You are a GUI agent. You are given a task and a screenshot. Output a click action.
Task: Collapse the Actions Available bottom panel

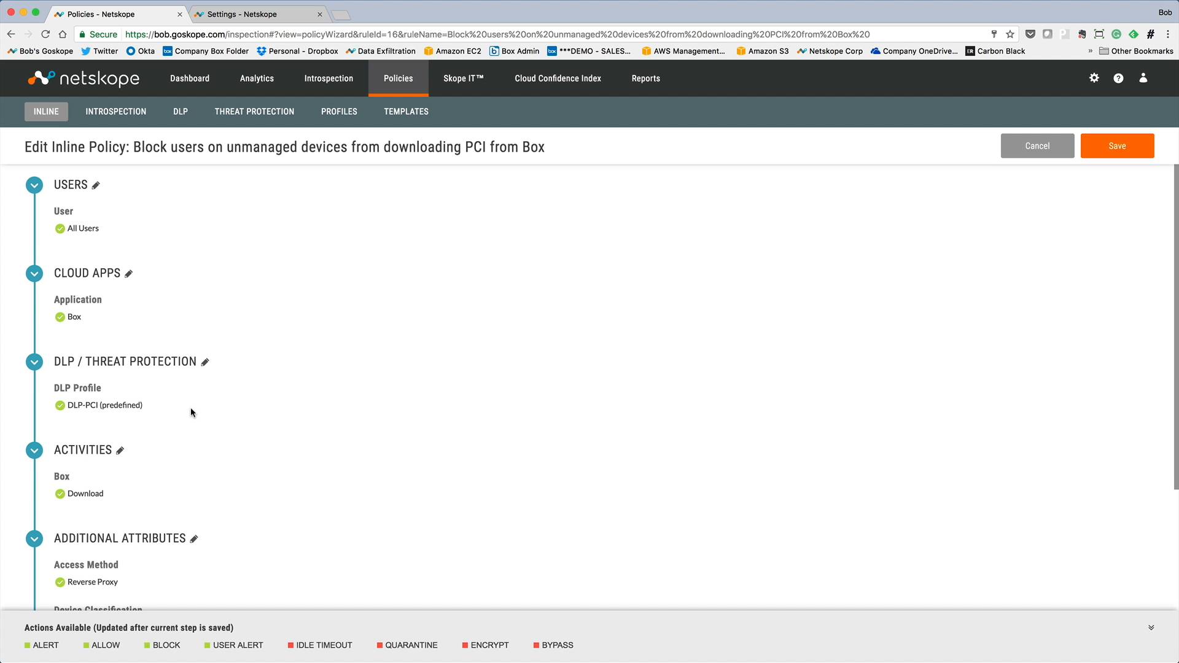[1151, 627]
